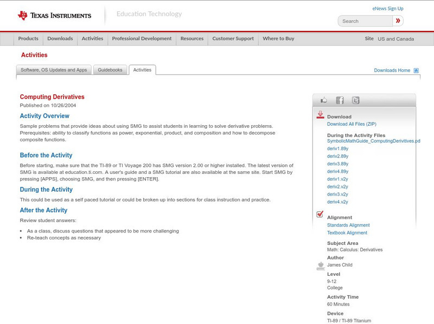Open the Activities nav menu
The height and width of the screenshot is (324, 434).
(92, 38)
